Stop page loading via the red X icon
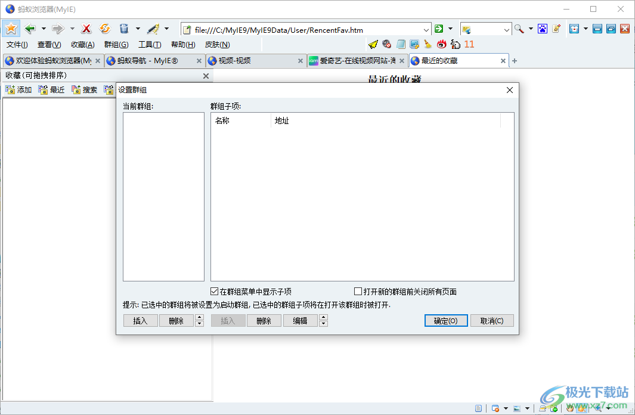635x415 pixels. [x=87, y=28]
